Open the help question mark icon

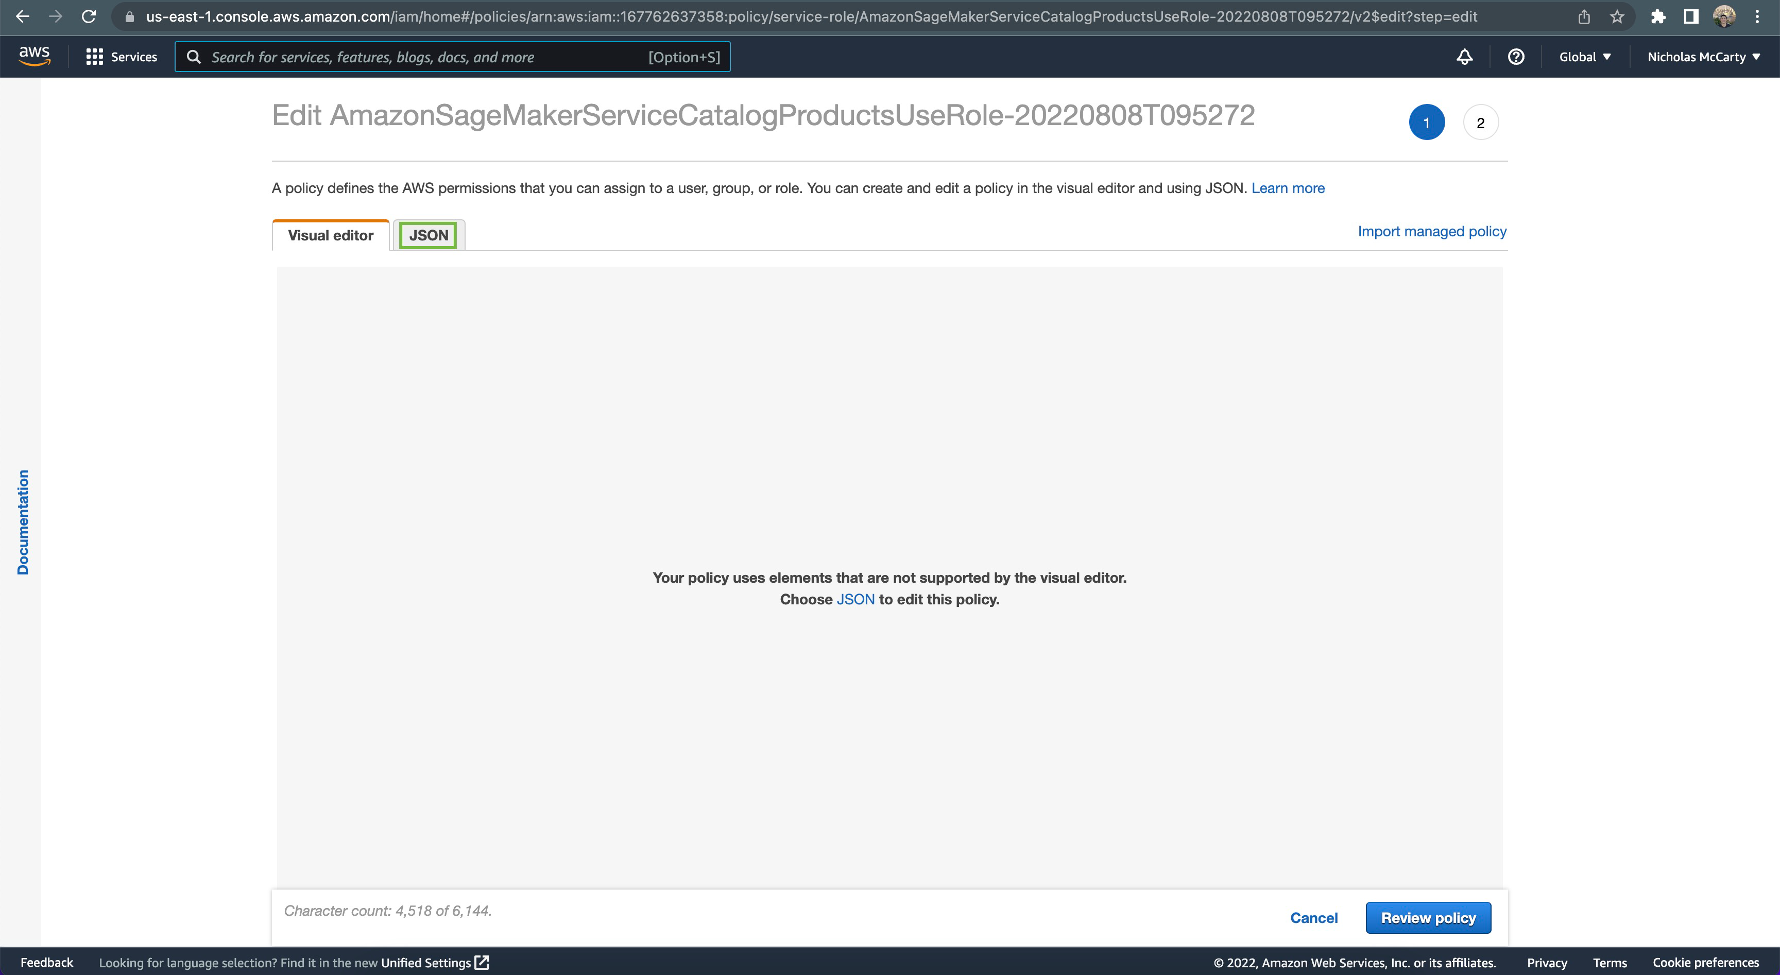[1516, 57]
